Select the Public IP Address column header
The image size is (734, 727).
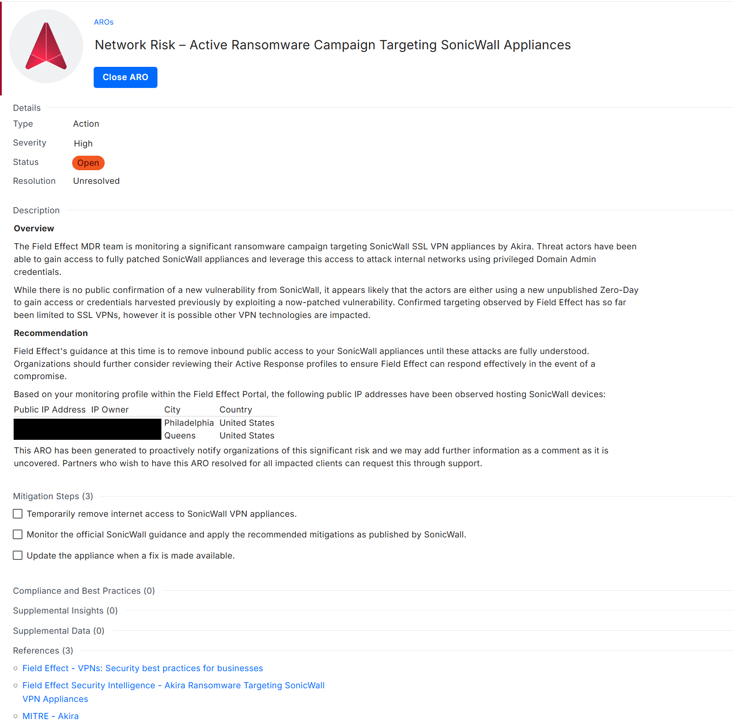click(x=50, y=409)
